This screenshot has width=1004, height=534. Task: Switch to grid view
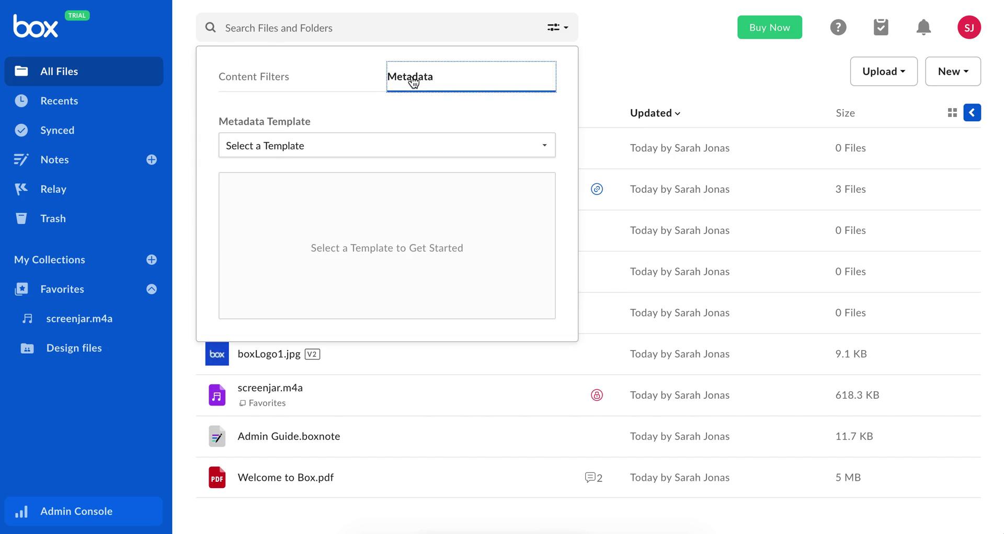coord(952,113)
